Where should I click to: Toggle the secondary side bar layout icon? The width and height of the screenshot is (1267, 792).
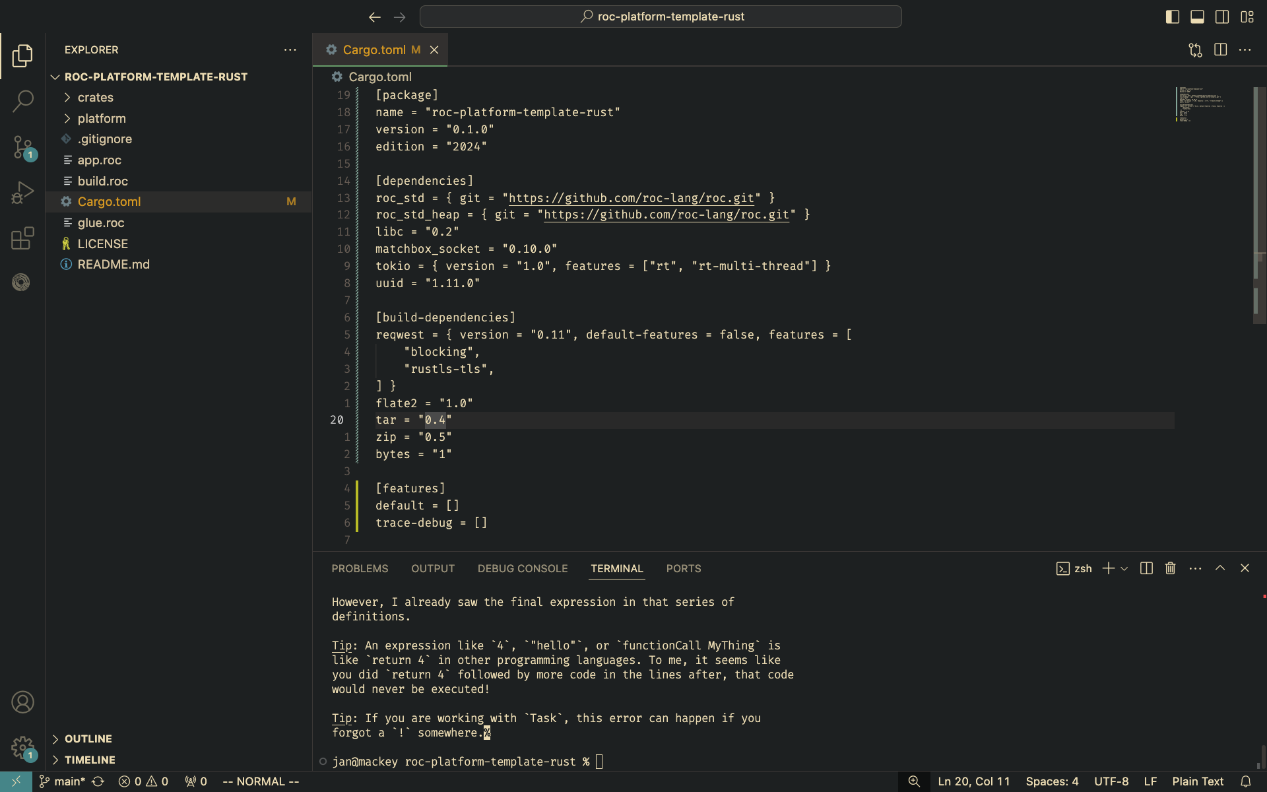(x=1222, y=17)
